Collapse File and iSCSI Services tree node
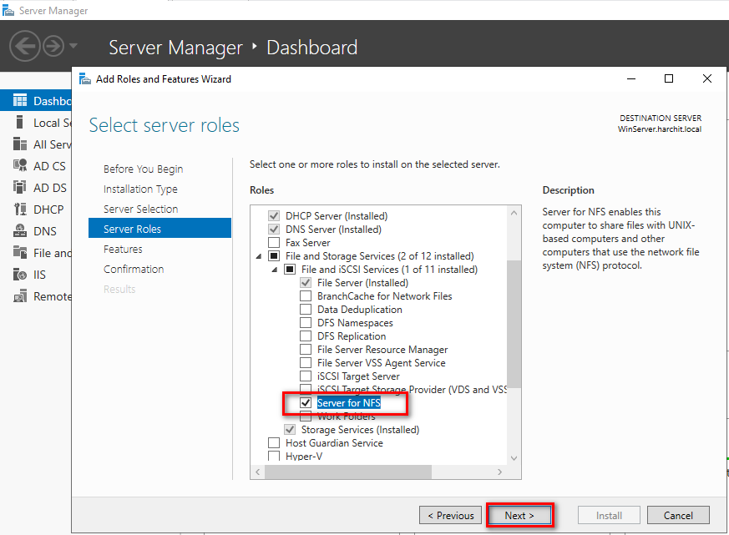 coord(275,270)
